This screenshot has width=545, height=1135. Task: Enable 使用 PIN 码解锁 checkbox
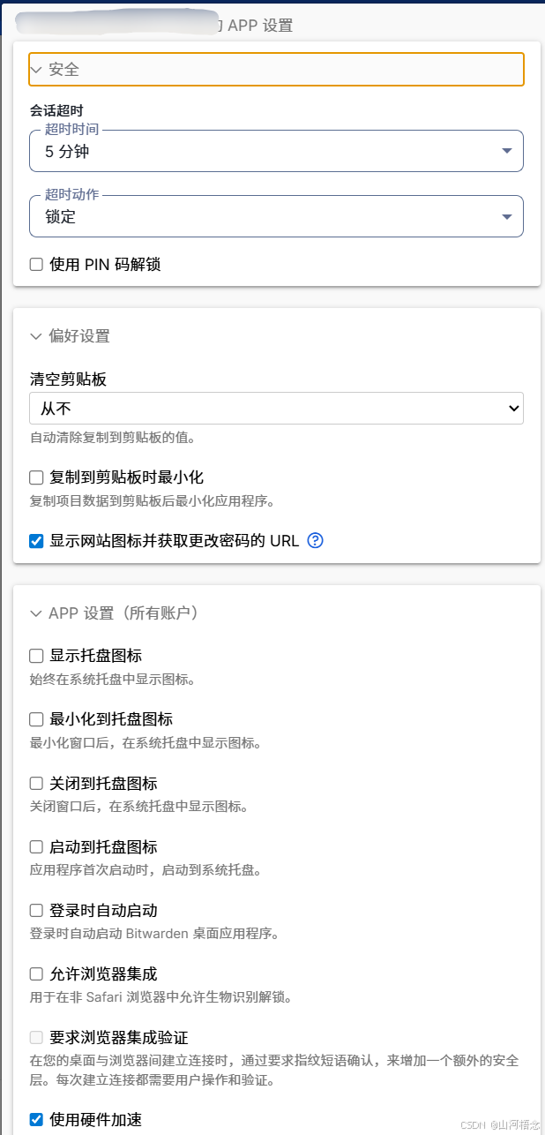(36, 265)
